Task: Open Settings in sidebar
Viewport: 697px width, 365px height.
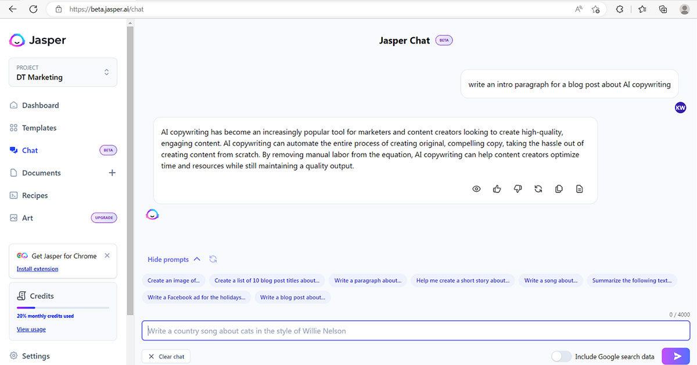Action: coord(30,356)
